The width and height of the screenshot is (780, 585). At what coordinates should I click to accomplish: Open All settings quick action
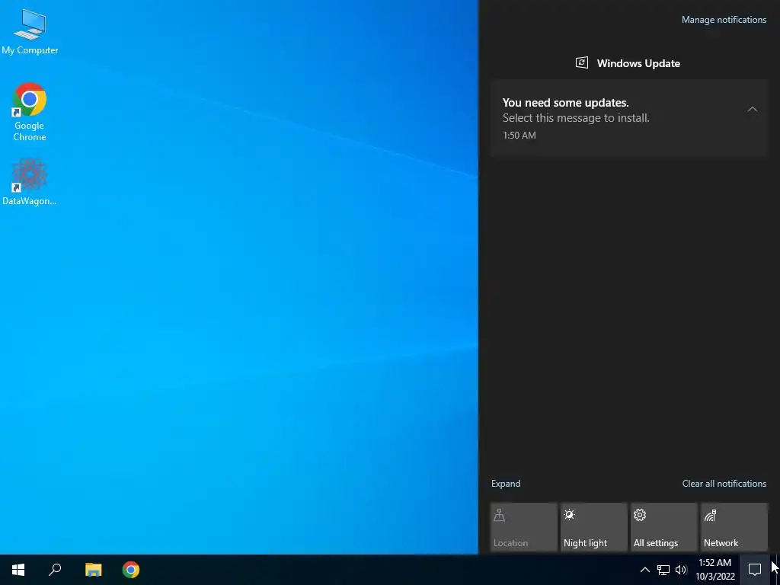pyautogui.click(x=663, y=527)
